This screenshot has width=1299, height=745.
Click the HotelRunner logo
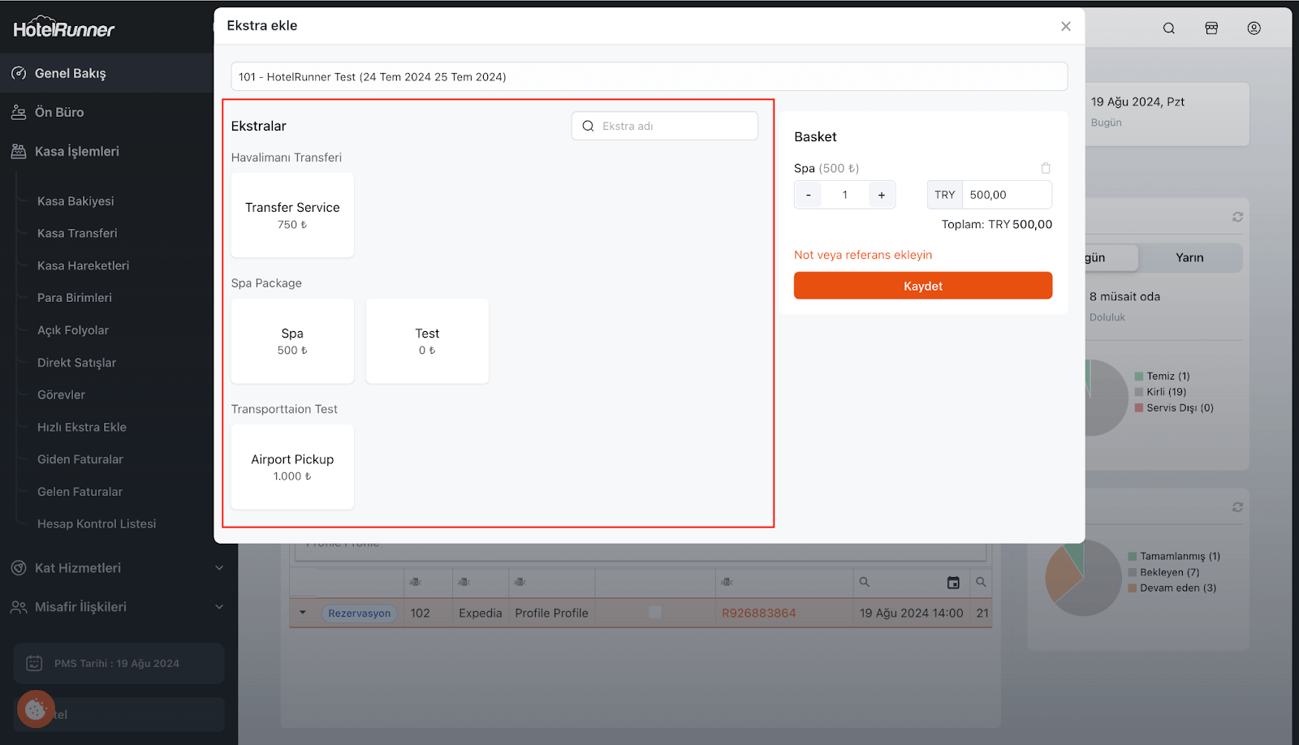click(x=64, y=29)
